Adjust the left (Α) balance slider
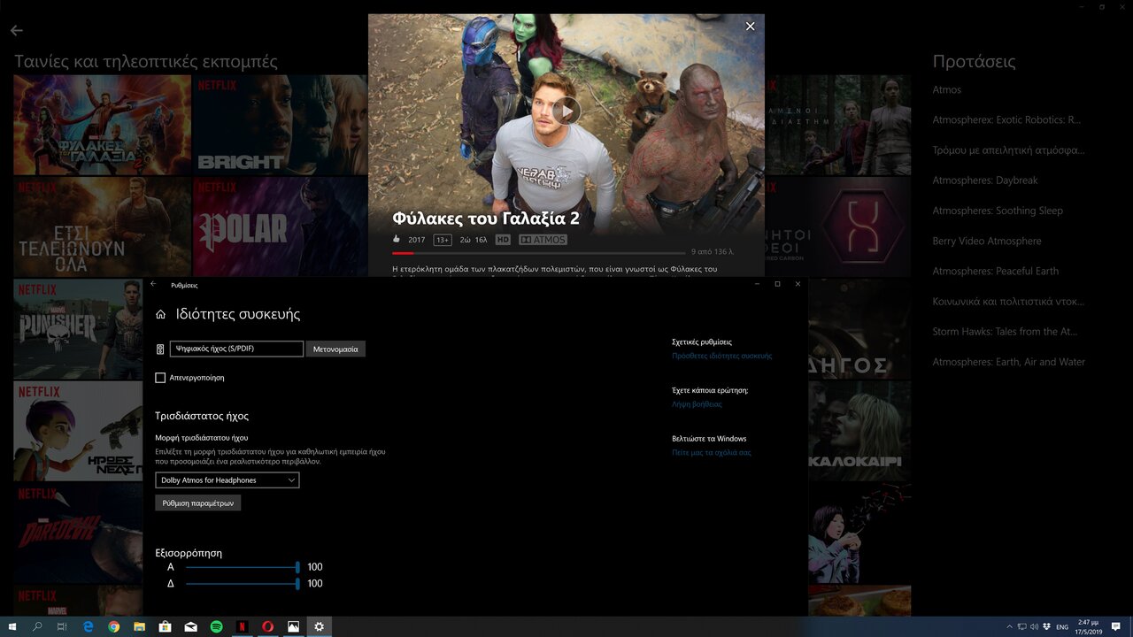Screen dimensions: 1133x637 [243, 567]
